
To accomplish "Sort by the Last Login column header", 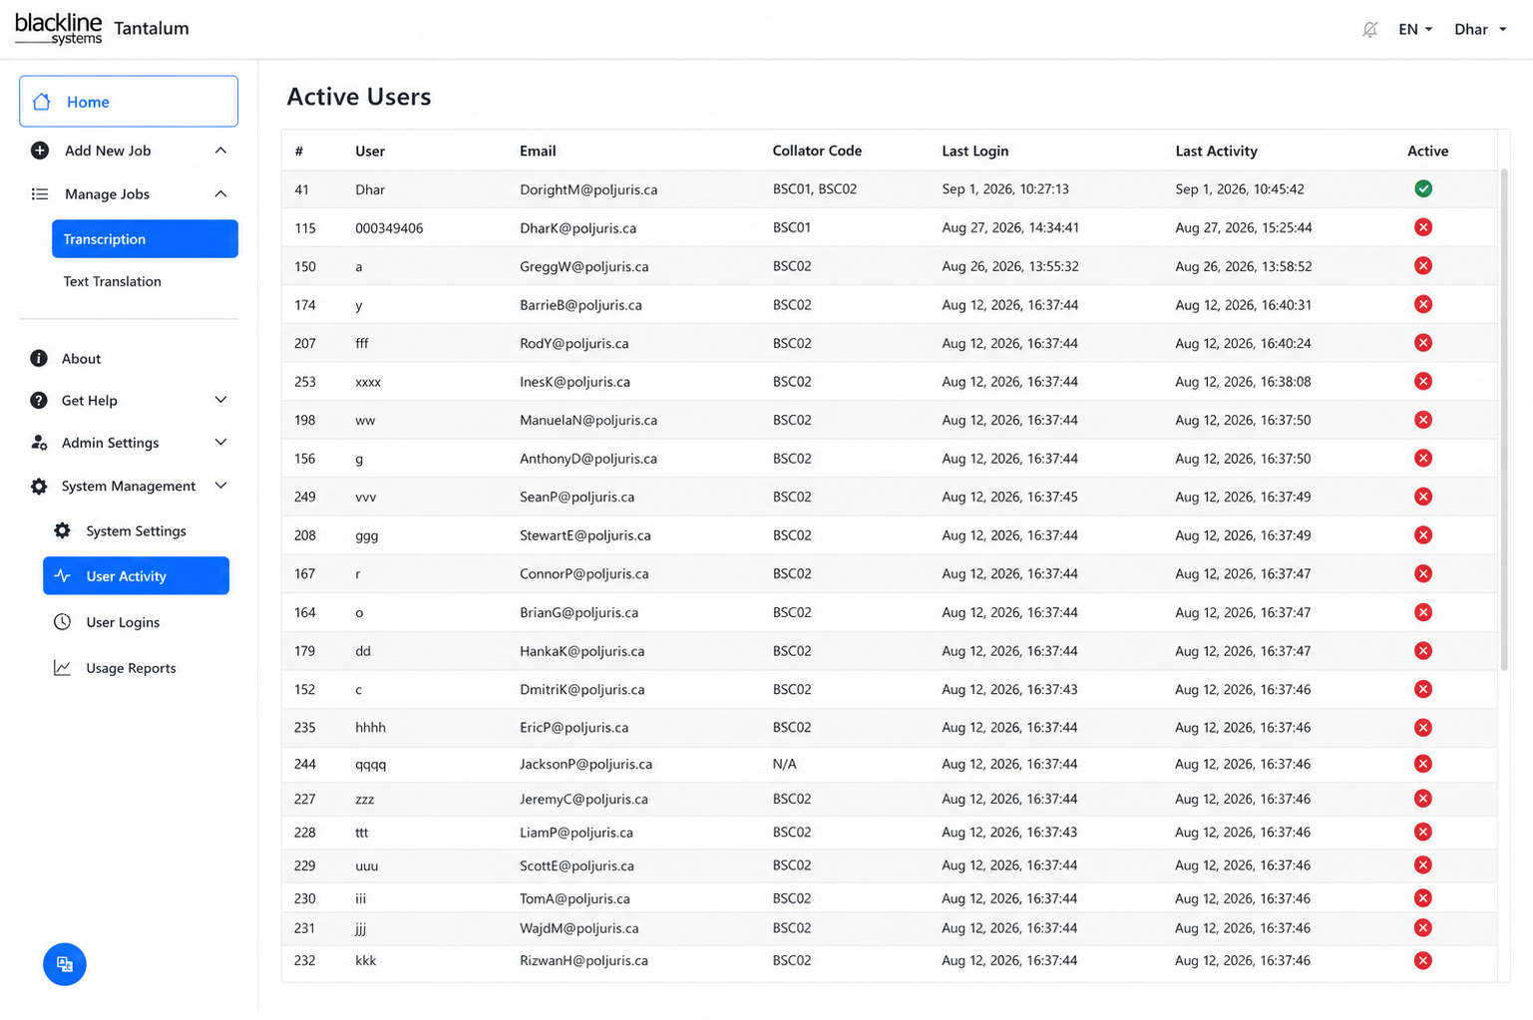I will [975, 152].
